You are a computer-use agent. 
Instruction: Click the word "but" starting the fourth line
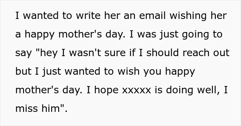click(23, 71)
